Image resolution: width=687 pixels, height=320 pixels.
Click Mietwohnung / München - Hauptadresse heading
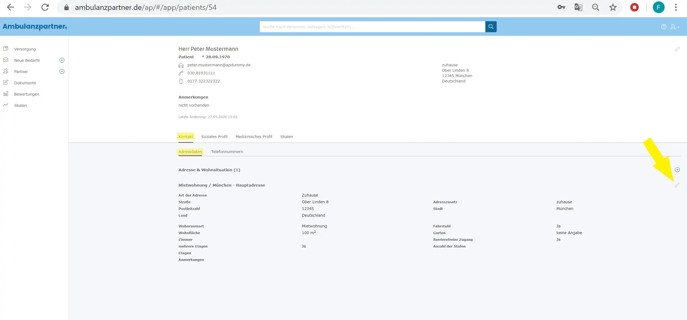pyautogui.click(x=222, y=185)
